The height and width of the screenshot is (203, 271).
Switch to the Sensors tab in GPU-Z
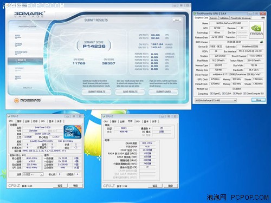214,18
